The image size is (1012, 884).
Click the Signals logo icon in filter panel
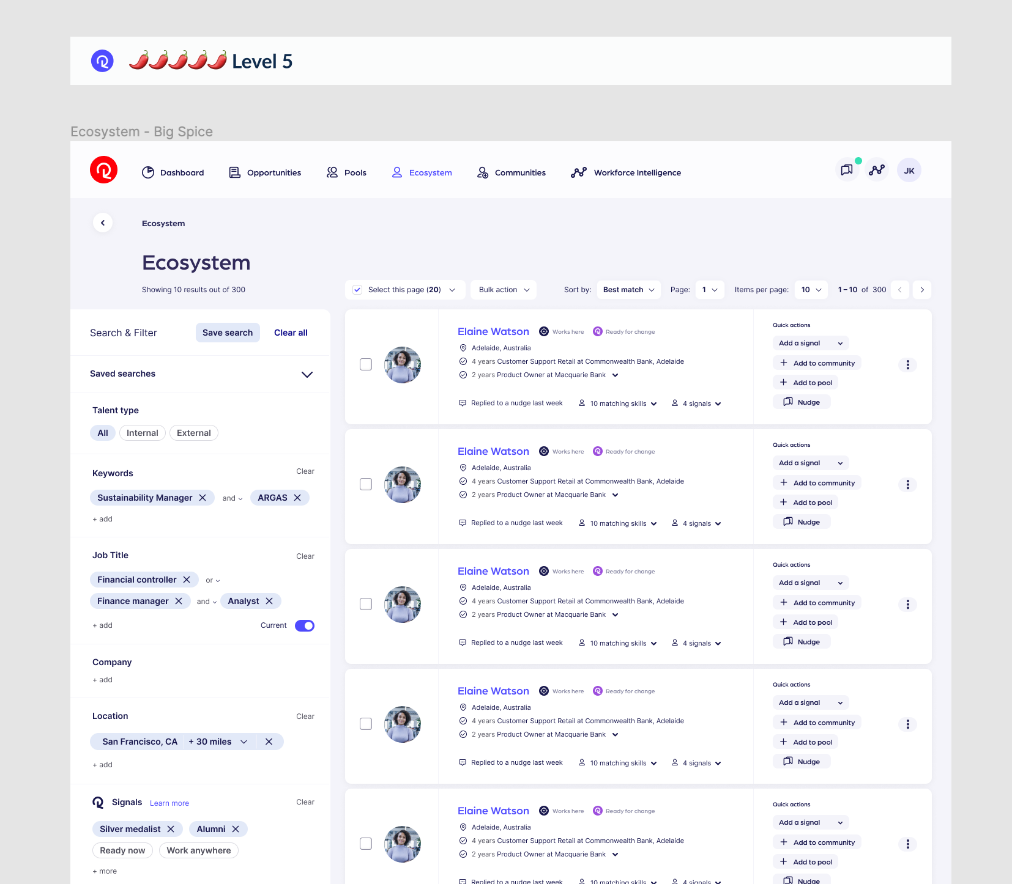pyautogui.click(x=98, y=802)
